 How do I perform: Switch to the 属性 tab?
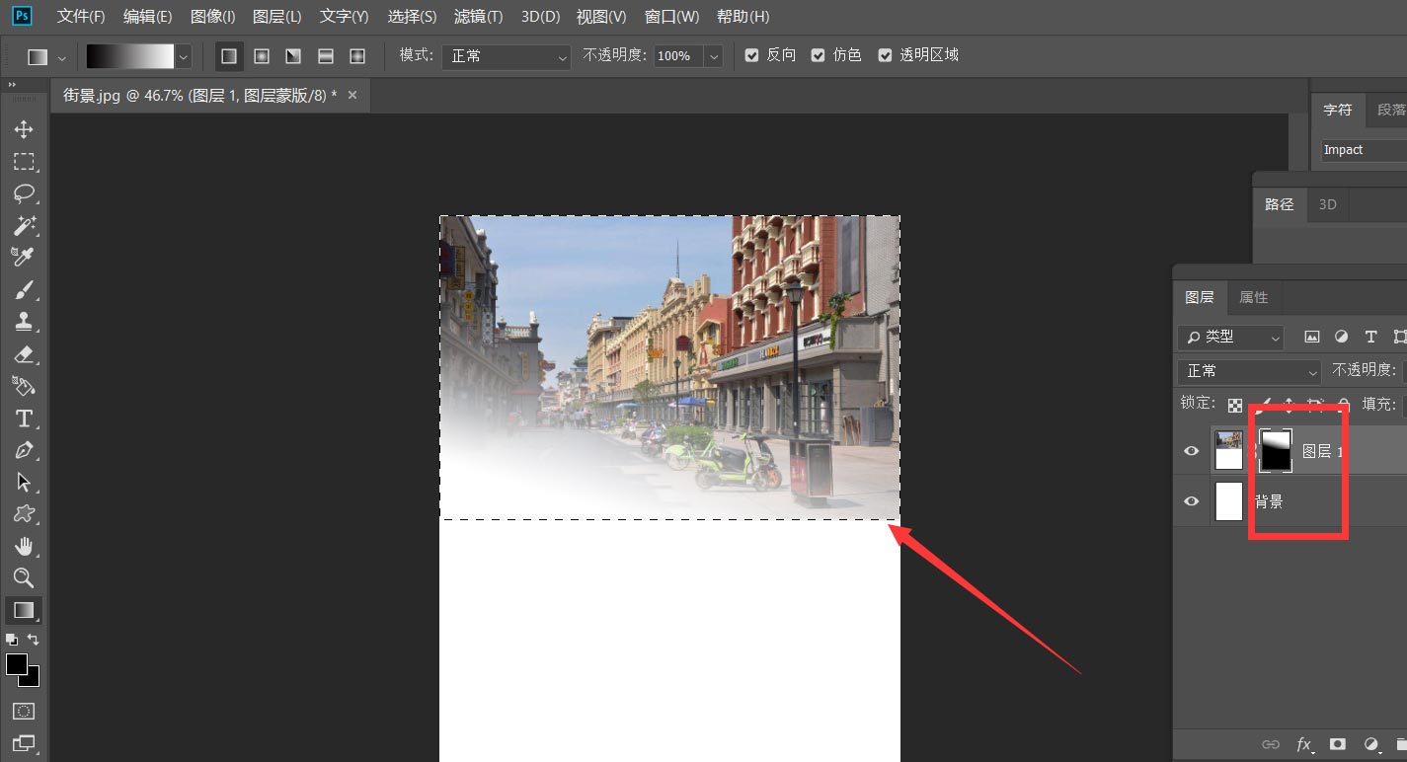coord(1254,297)
